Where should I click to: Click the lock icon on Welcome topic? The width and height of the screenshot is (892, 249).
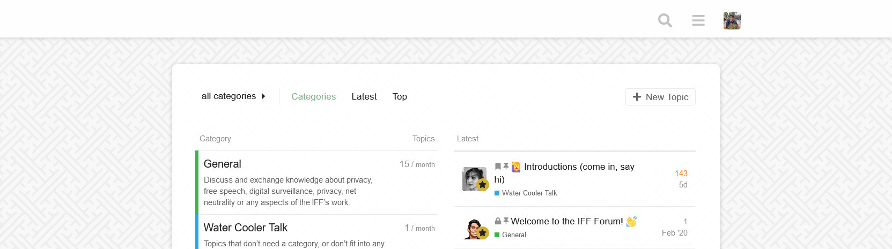point(498,221)
